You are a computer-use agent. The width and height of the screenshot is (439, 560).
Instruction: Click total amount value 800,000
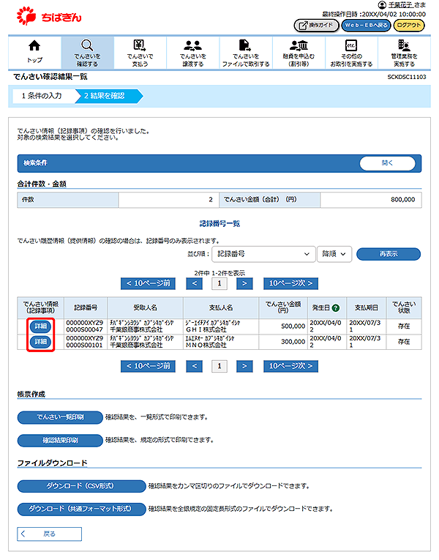click(x=402, y=200)
